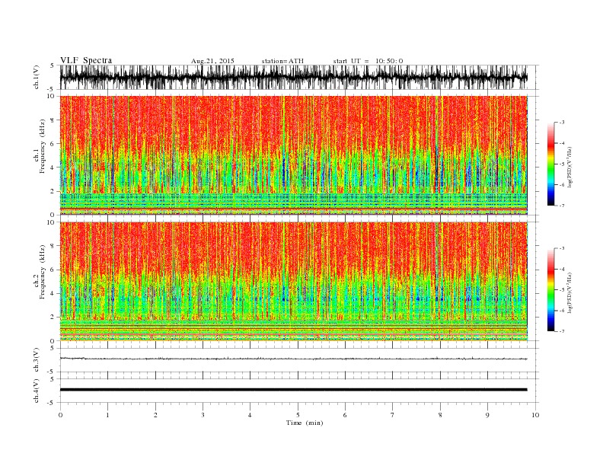This screenshot has width=603, height=466.
Task: Click time axis tick label '8'
Action: click(x=440, y=415)
